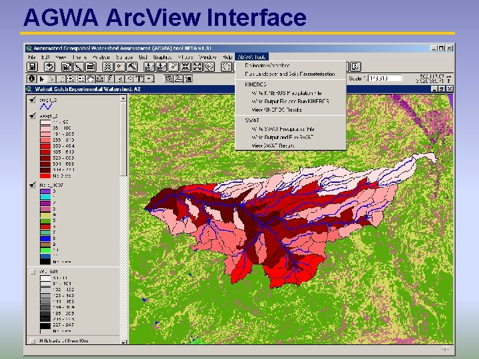Select the Zoom Out magnifier tool

[x=80, y=79]
